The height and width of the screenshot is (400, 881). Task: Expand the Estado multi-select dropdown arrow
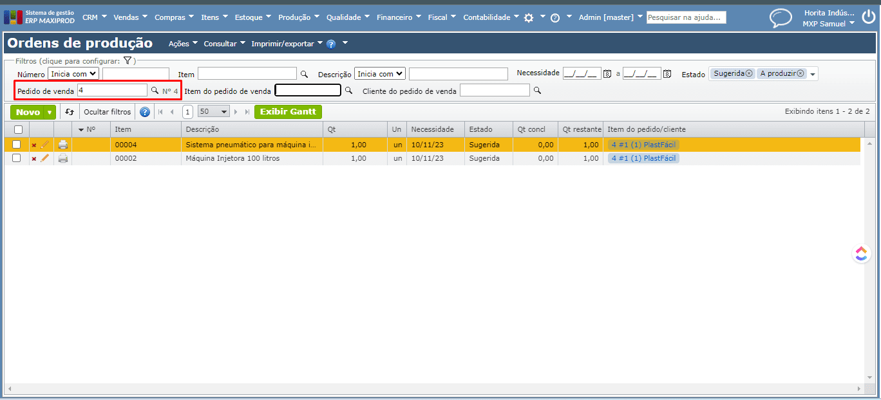[x=813, y=75]
